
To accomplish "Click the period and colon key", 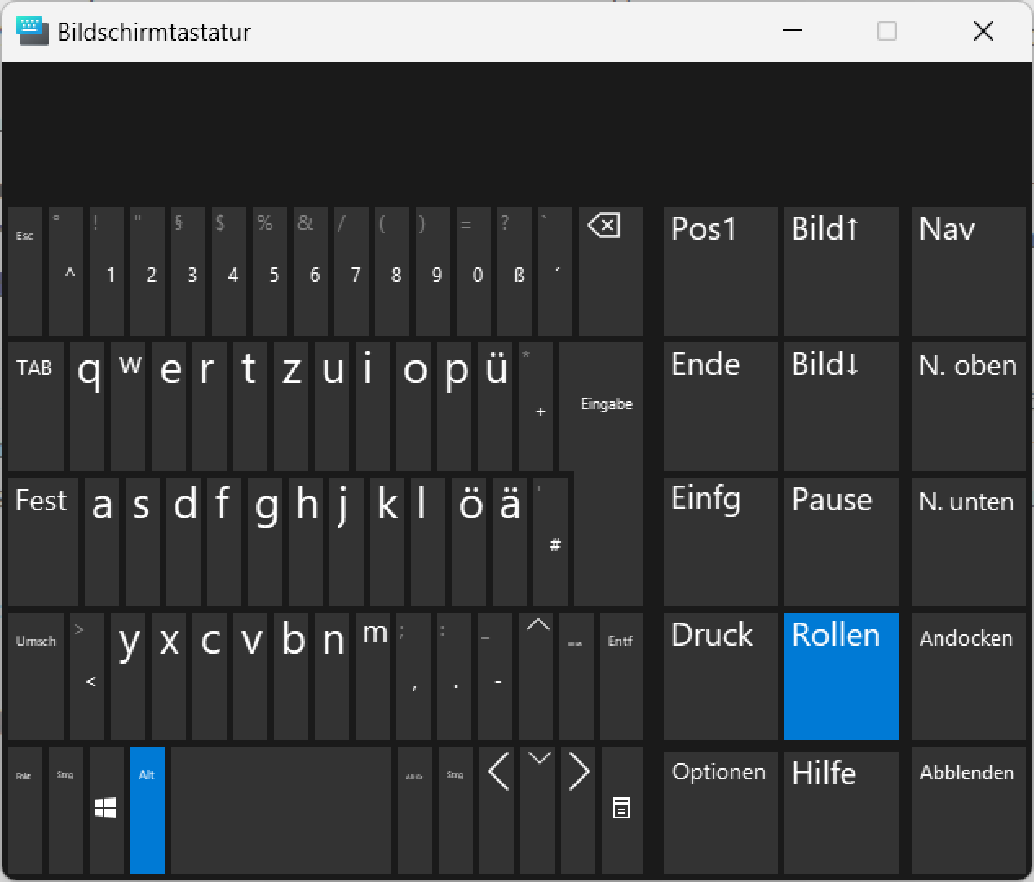I will 454,677.
